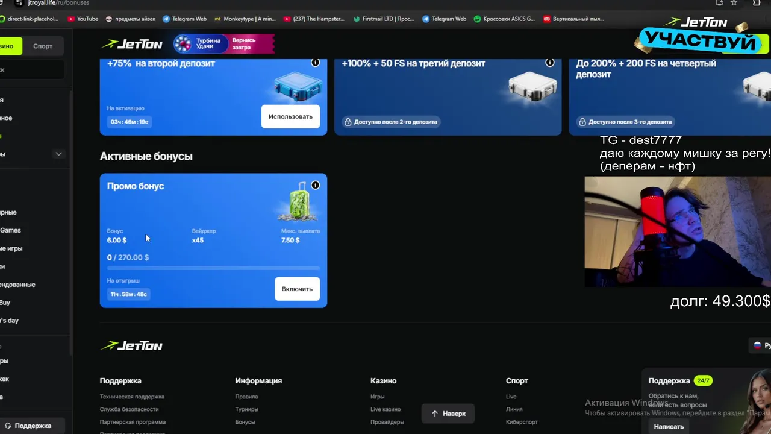Click the Доступно после 3-го депозита label
This screenshot has height=434, width=771.
[x=629, y=122]
